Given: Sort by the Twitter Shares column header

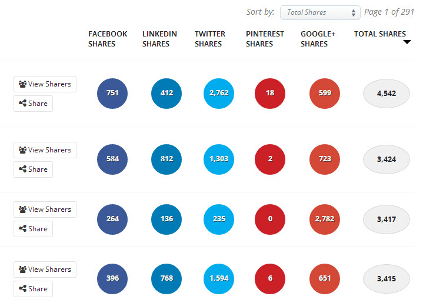Looking at the screenshot, I should [x=210, y=39].
